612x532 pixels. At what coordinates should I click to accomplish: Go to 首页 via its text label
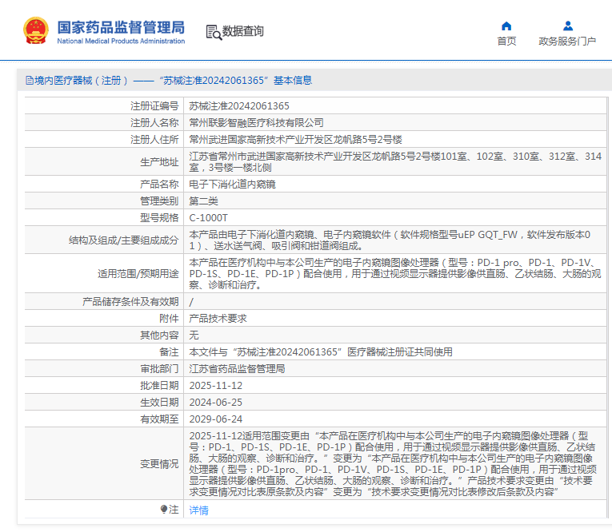pyautogui.click(x=506, y=42)
